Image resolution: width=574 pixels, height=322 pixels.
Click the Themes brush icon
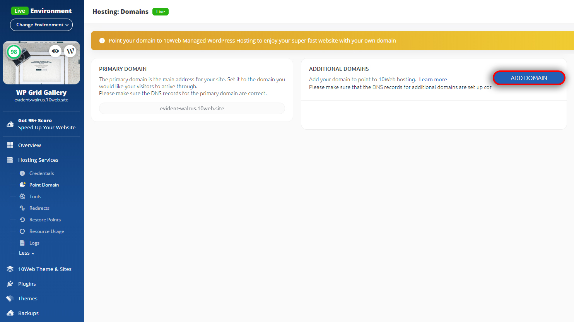click(x=10, y=298)
